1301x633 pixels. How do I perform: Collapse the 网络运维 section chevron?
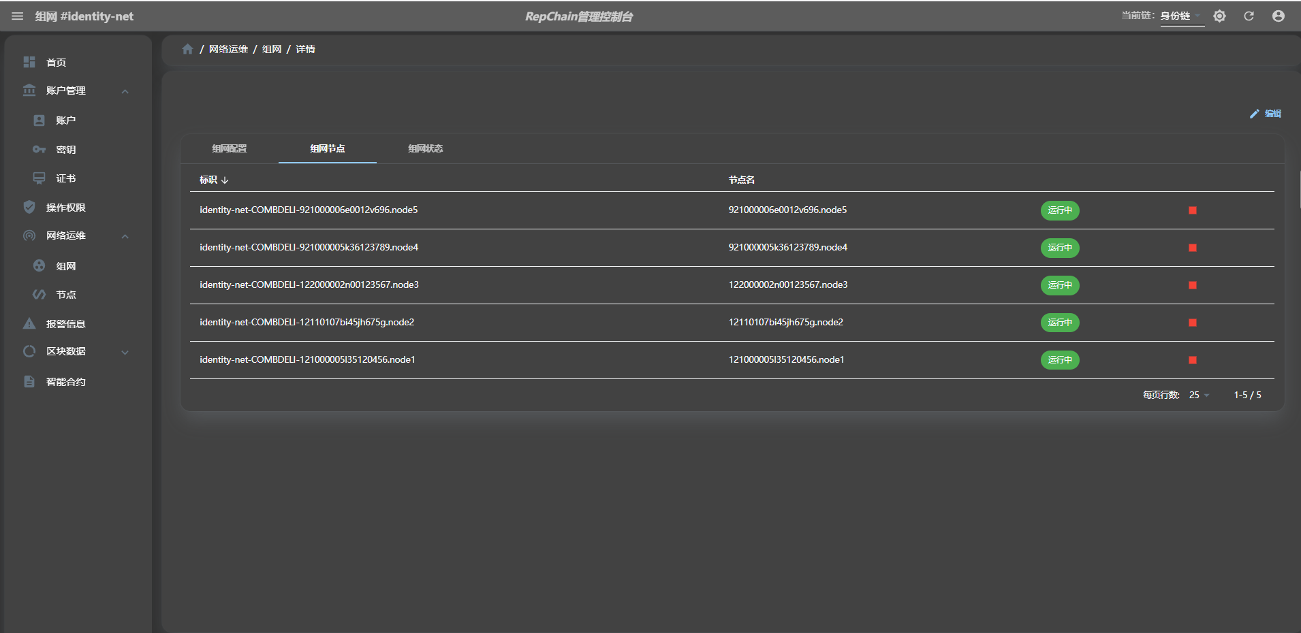tap(125, 236)
